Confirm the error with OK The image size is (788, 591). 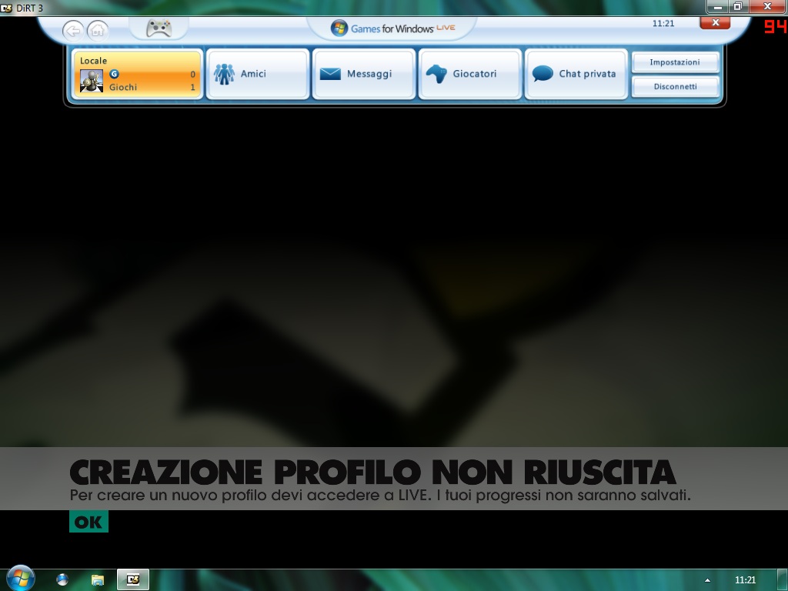click(x=88, y=523)
